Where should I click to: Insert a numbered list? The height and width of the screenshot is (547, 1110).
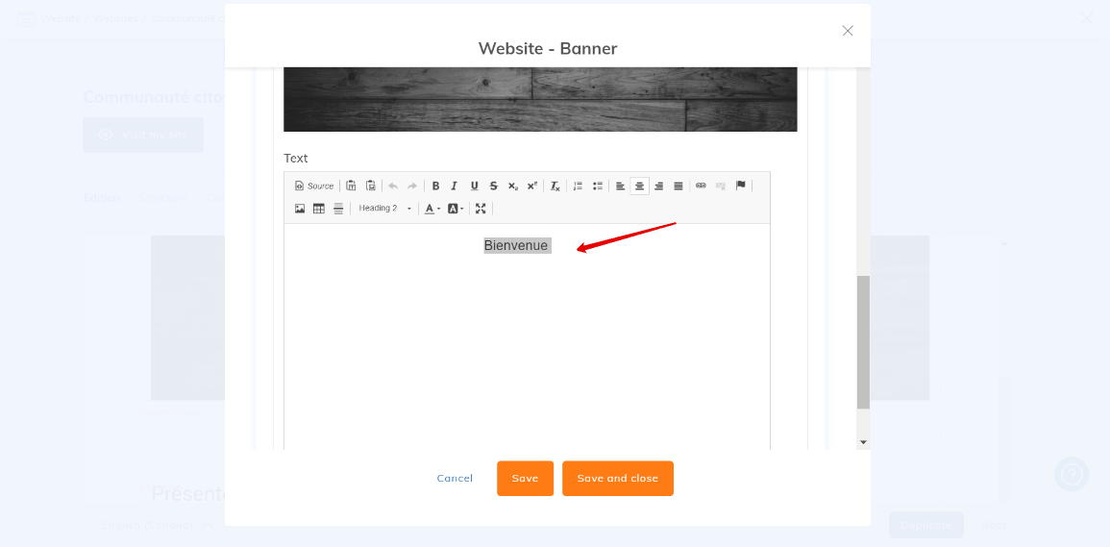[x=579, y=186]
